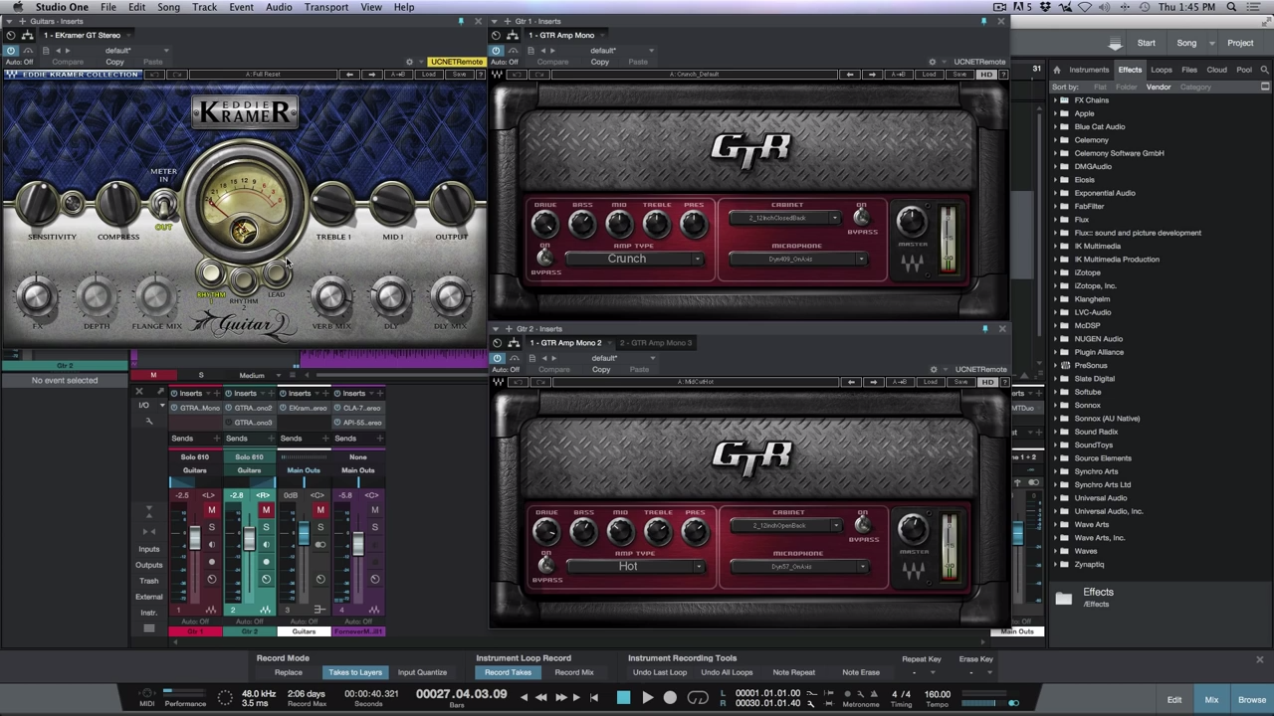Viewport: 1274px width, 716px height.
Task: Bypass EKramer GT Stereo plugin power button
Action: pyautogui.click(x=11, y=50)
